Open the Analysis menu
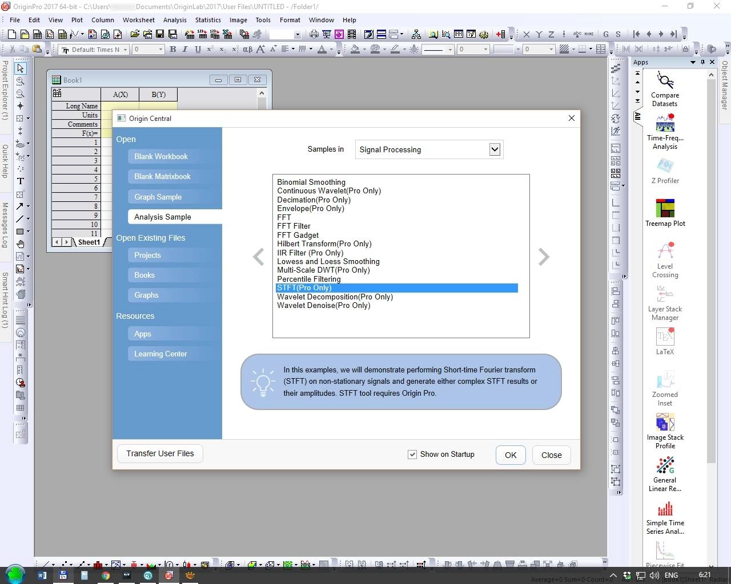731x584 pixels. pyautogui.click(x=175, y=19)
